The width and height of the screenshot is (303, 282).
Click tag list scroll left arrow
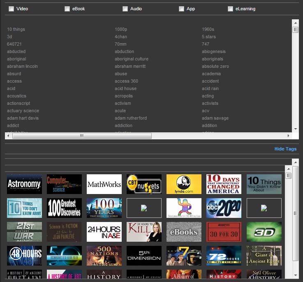point(8,136)
